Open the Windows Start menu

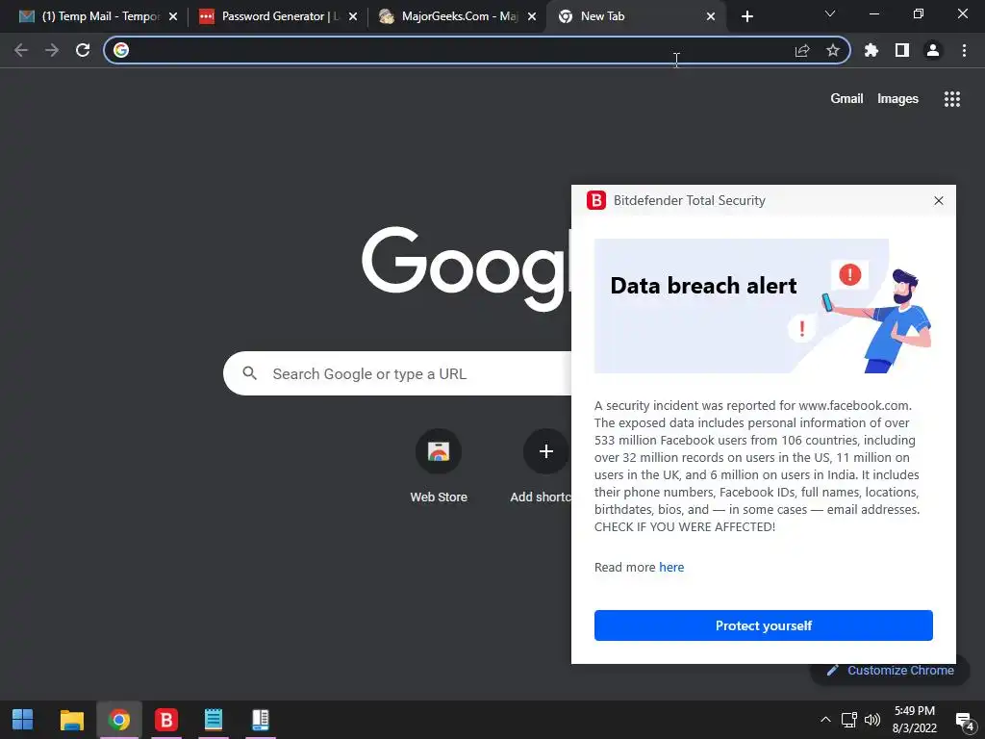pos(23,720)
